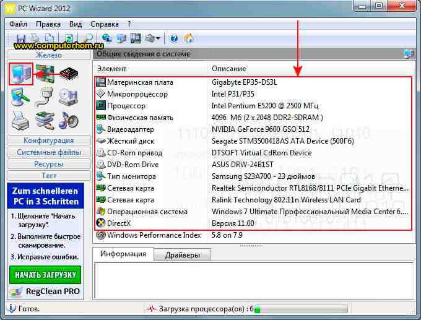Click the Home house toolbar icon
The image size is (421, 320).
pyautogui.click(x=189, y=38)
